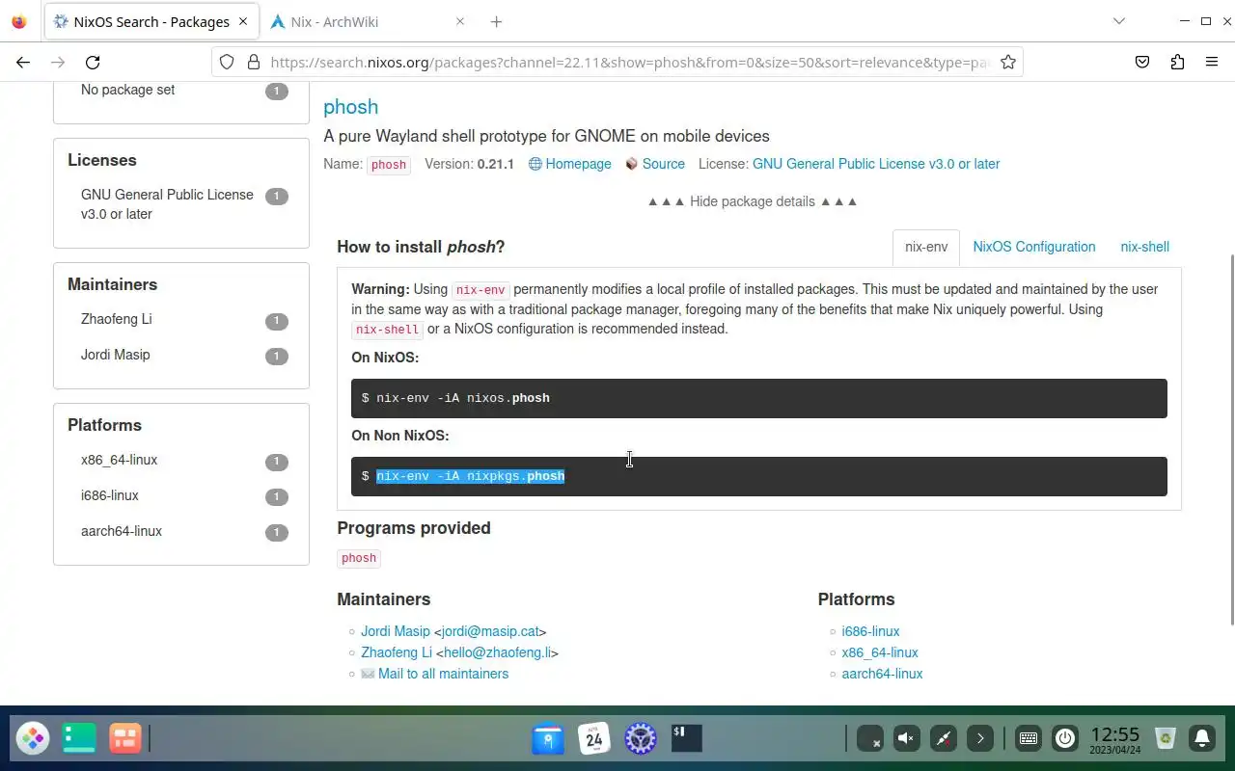
Task: Click the browser back arrow
Action: click(x=23, y=62)
